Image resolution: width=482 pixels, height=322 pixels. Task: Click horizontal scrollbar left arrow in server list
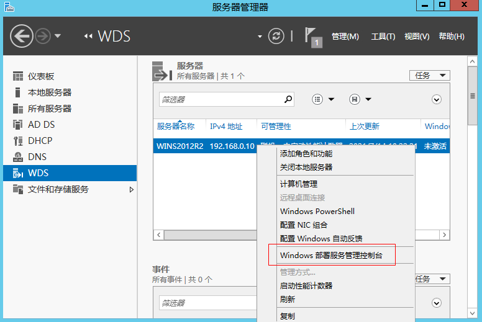coord(158,235)
